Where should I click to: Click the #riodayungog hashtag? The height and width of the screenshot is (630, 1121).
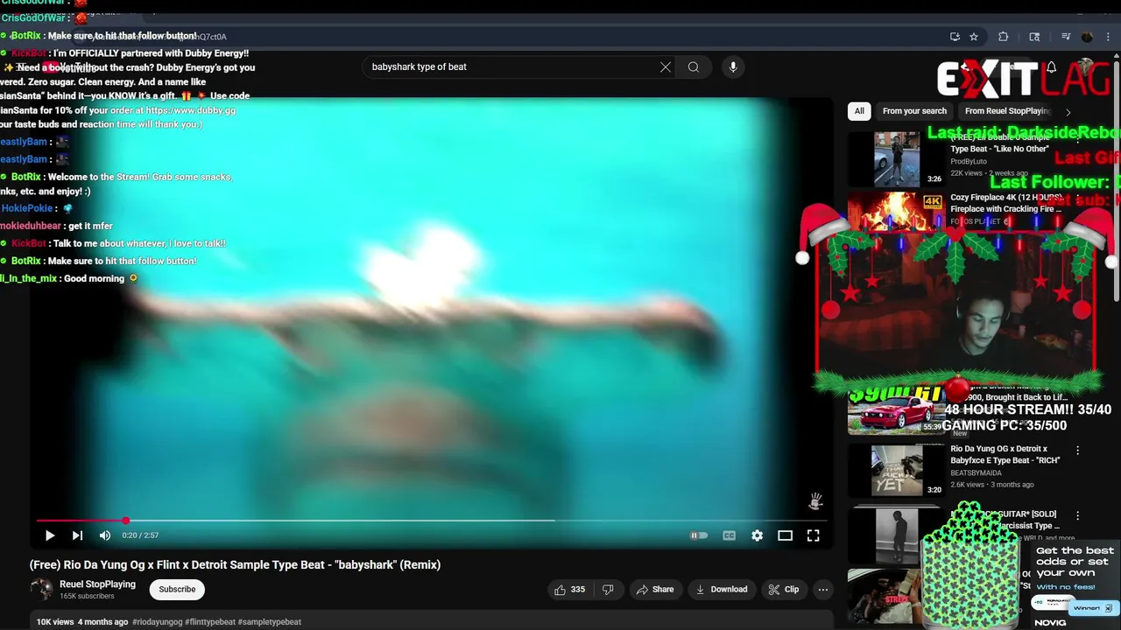(158, 622)
